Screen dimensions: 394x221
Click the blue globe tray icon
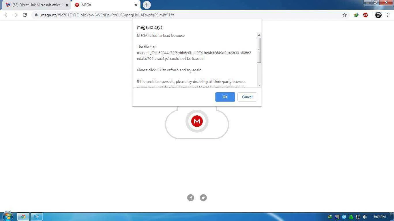click(344, 217)
